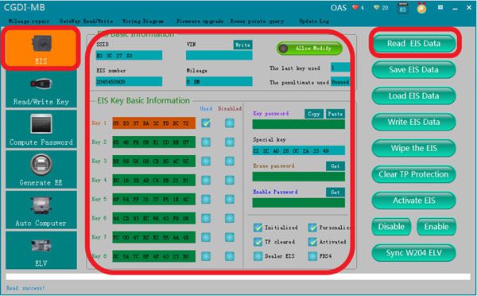
Task: Click the Read EIS Data button
Action: point(413,44)
